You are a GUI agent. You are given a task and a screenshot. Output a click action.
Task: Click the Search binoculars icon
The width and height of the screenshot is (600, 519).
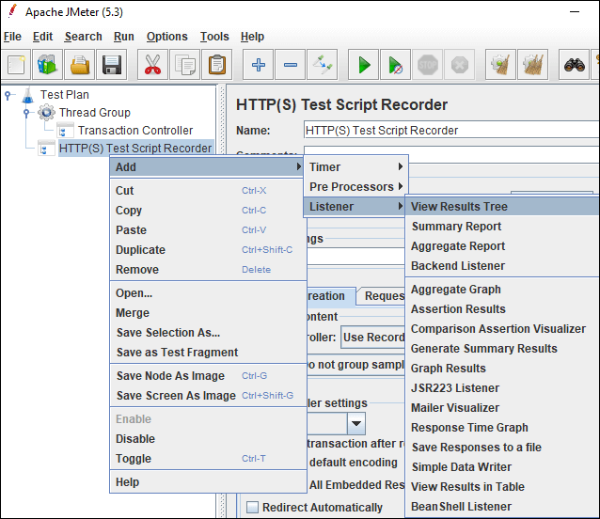[576, 65]
